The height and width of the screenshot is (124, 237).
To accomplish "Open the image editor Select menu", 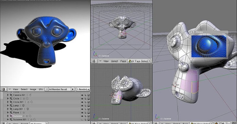I will pyautogui.click(x=24, y=89).
